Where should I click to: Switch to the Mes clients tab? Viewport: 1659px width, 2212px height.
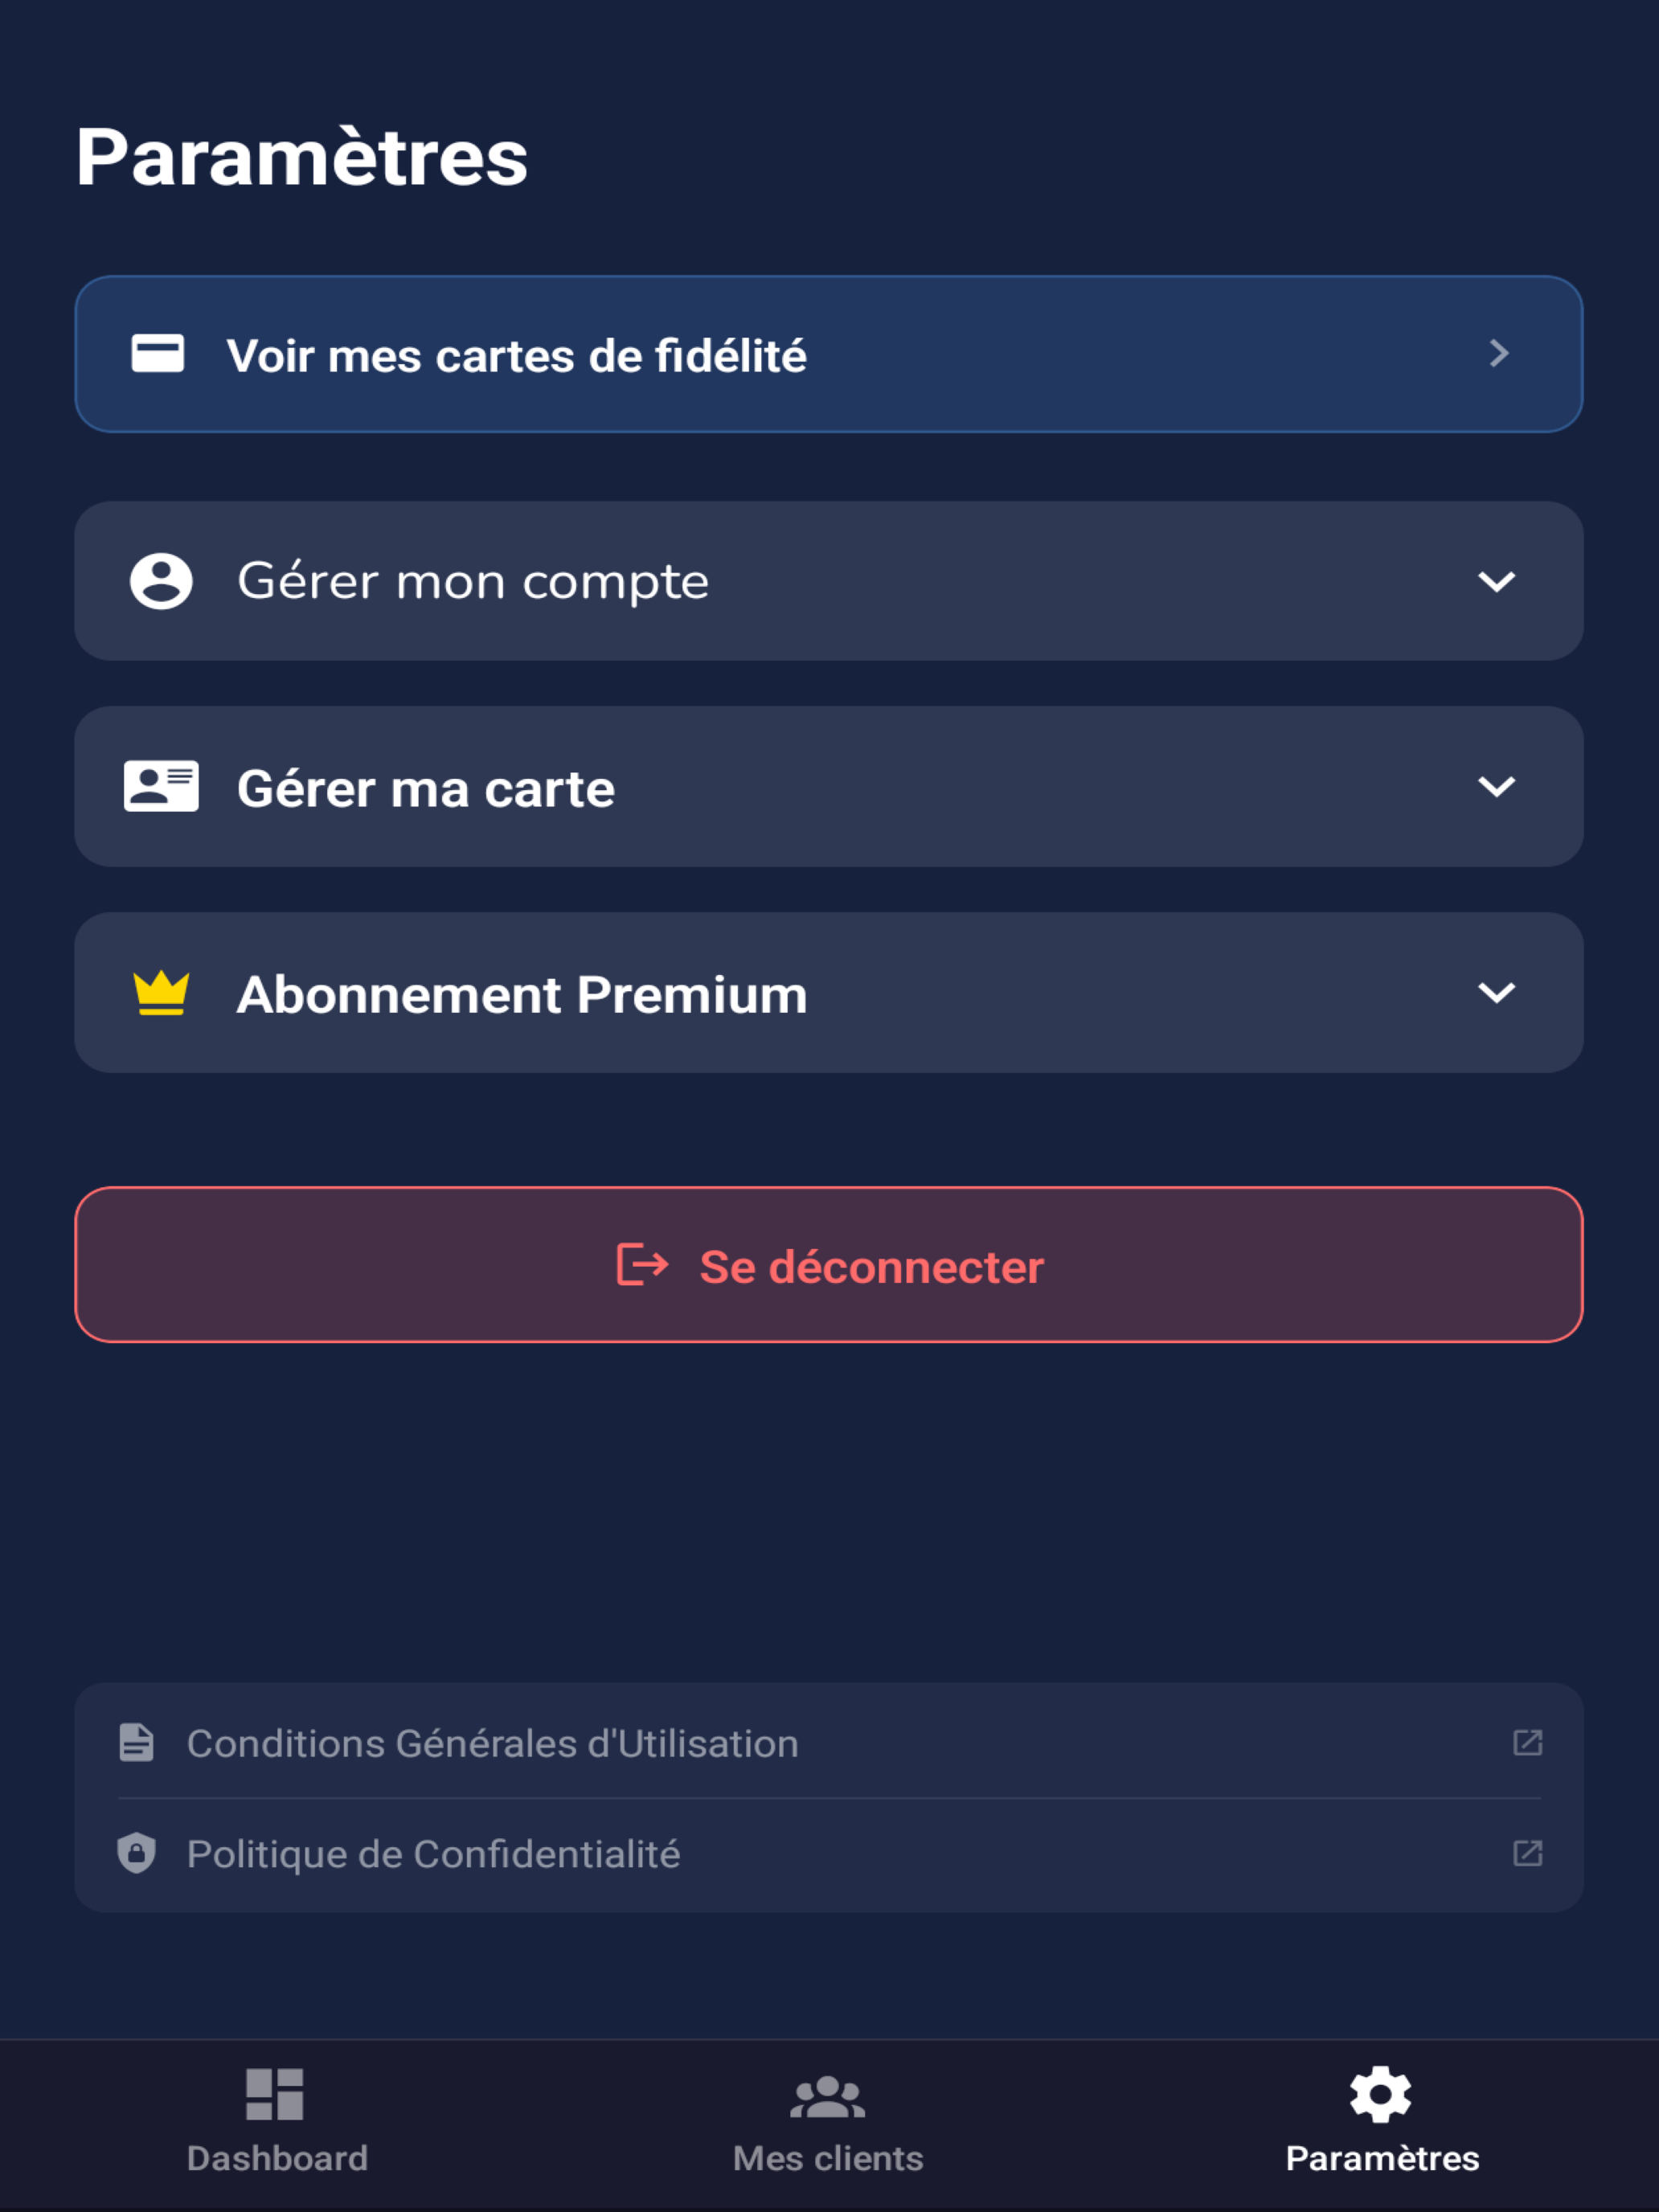(x=828, y=2121)
